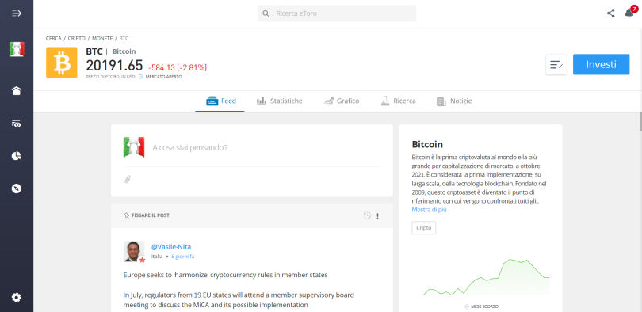The width and height of the screenshot is (642, 312).
Task: Click the attachment paperclip icon
Action: 128,179
